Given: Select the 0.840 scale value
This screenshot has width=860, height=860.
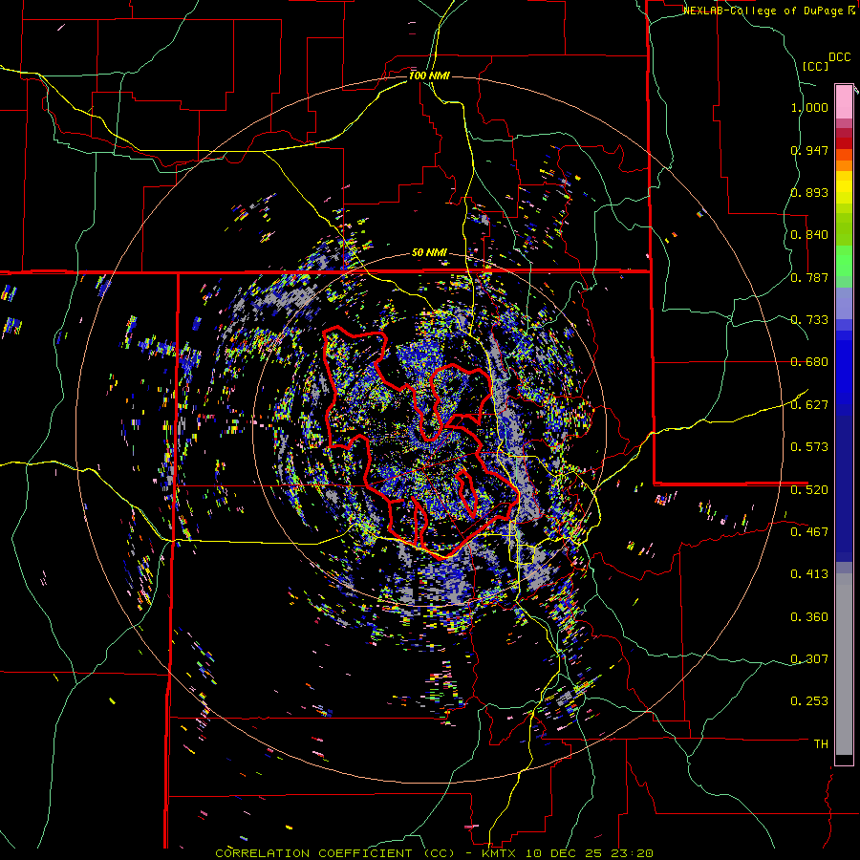Looking at the screenshot, I should click(x=809, y=235).
